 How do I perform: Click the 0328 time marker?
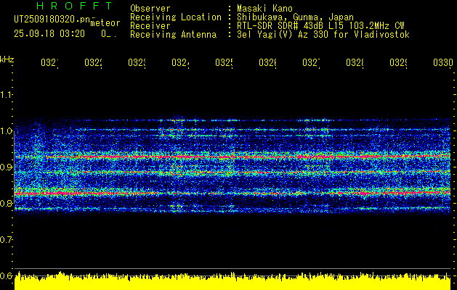coord(355,62)
